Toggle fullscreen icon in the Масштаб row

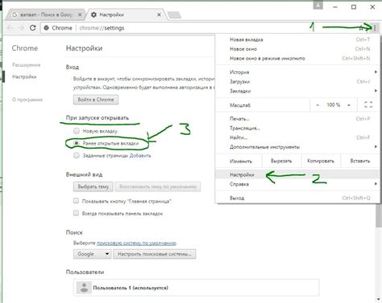[x=368, y=104]
